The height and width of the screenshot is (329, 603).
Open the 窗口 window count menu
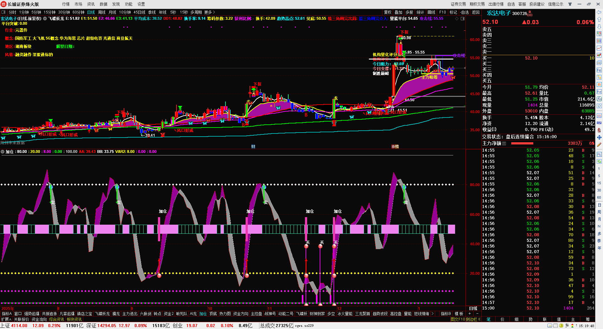pos(18,314)
